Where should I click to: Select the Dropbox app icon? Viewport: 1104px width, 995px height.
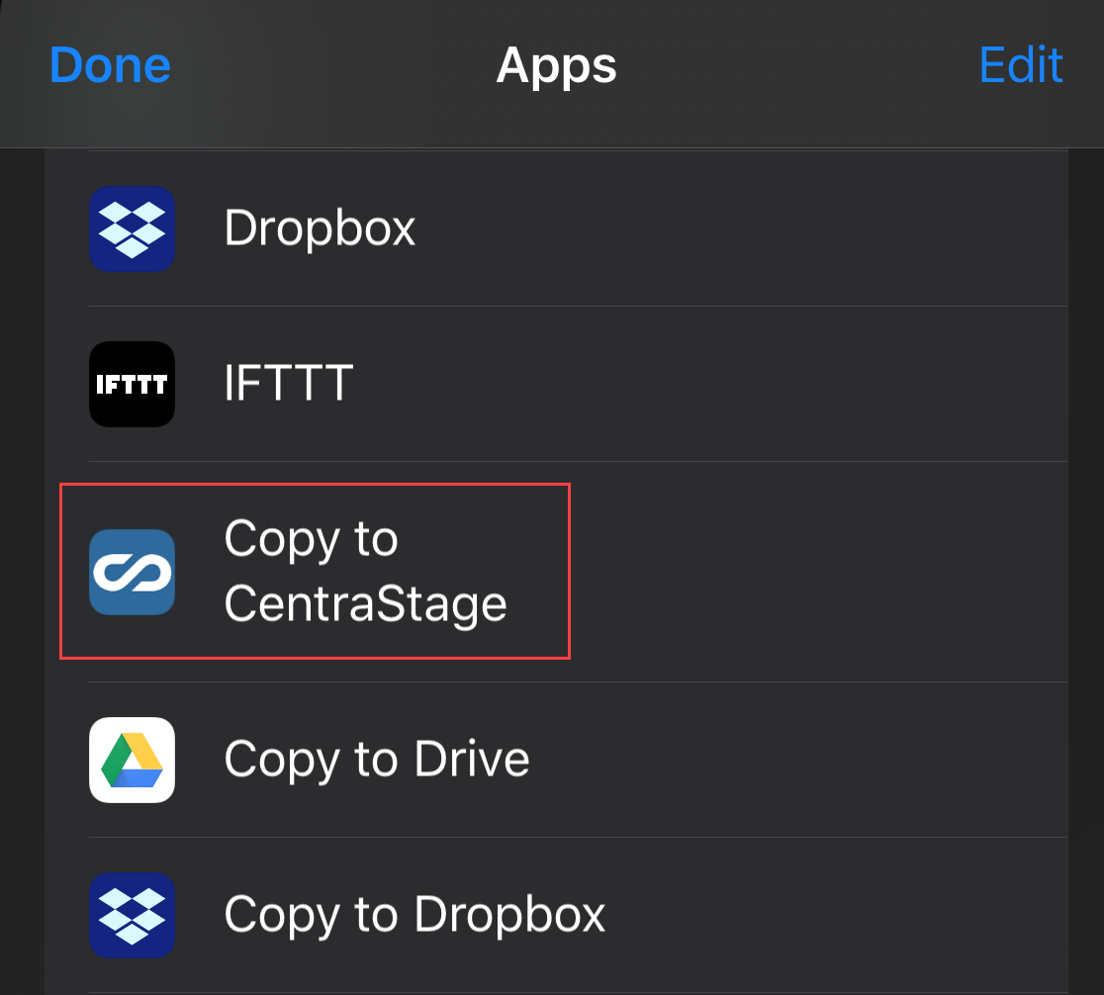132,228
